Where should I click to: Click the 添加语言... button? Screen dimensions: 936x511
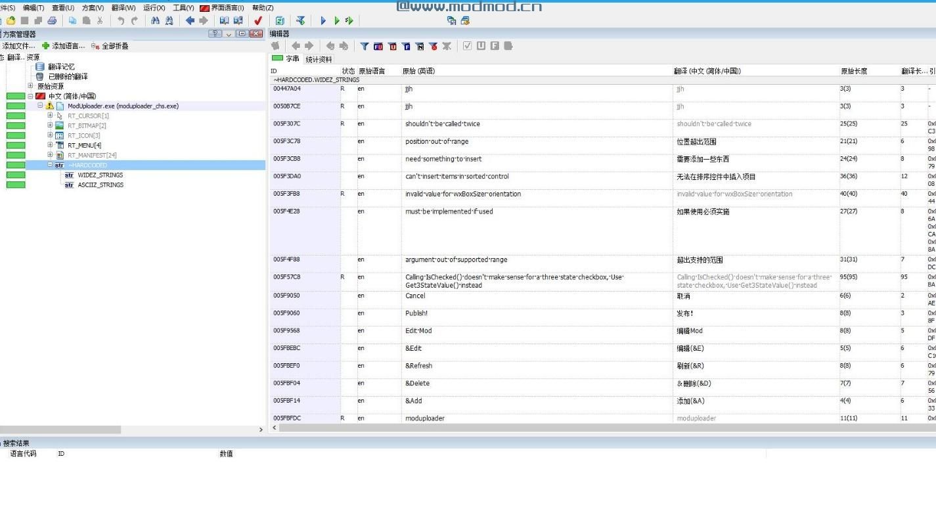(x=64, y=46)
